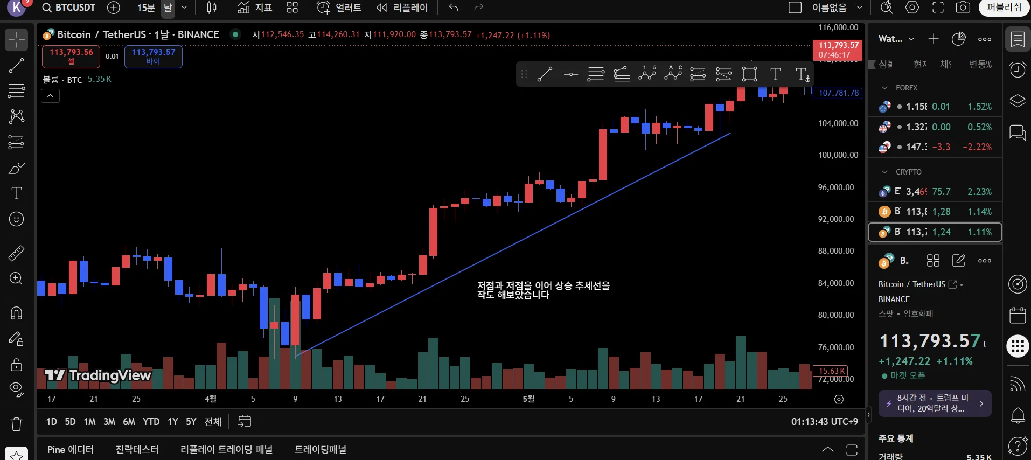The width and height of the screenshot is (1031, 460).
Task: Toggle magnet mode for drawings
Action: click(x=17, y=313)
